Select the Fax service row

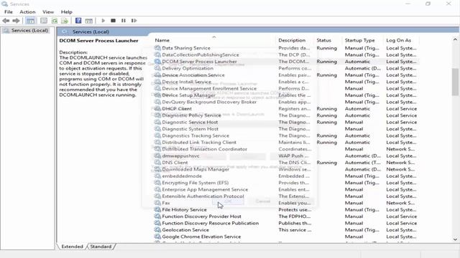pyautogui.click(x=286, y=203)
